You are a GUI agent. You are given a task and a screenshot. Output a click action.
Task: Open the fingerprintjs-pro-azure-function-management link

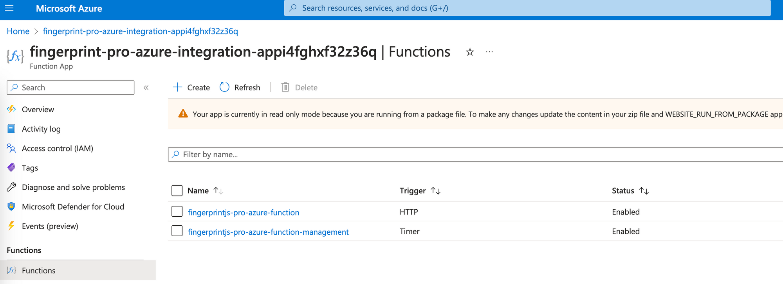268,232
